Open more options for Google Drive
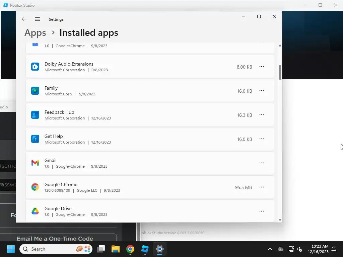The width and height of the screenshot is (343, 257). [261, 211]
